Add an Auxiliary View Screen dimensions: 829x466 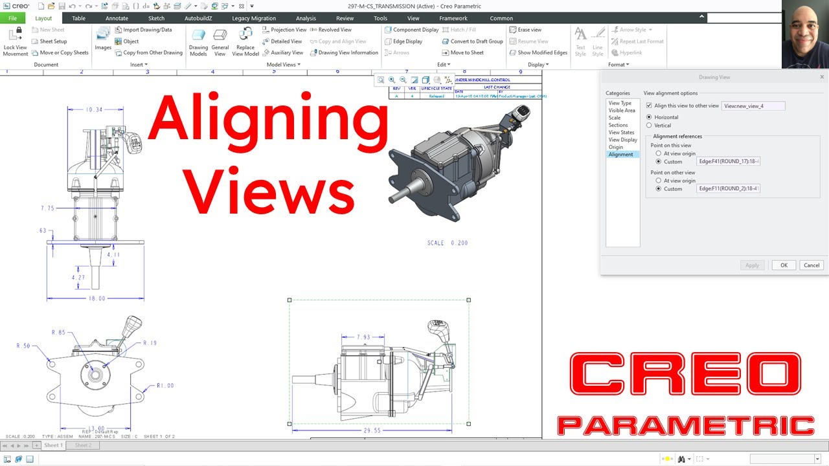pos(282,53)
